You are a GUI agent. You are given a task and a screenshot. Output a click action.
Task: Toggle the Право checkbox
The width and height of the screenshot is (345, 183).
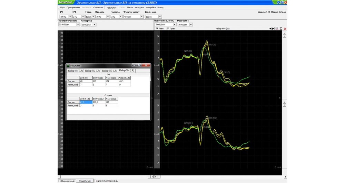click(168, 29)
